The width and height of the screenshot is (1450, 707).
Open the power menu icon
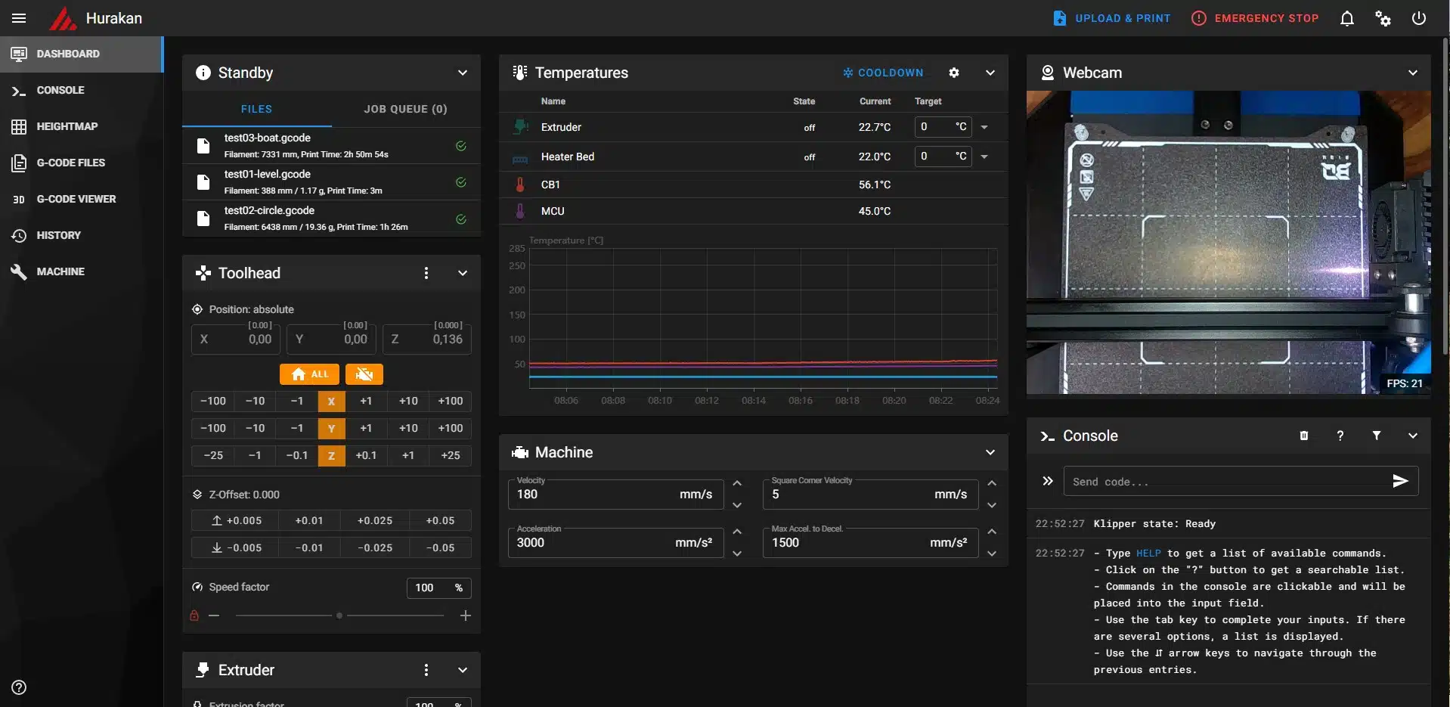tap(1419, 18)
